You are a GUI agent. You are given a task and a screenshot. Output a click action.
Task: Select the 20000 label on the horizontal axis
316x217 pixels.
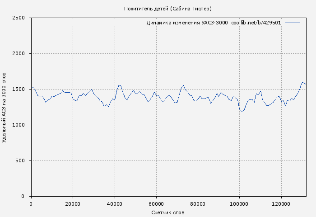(73, 204)
